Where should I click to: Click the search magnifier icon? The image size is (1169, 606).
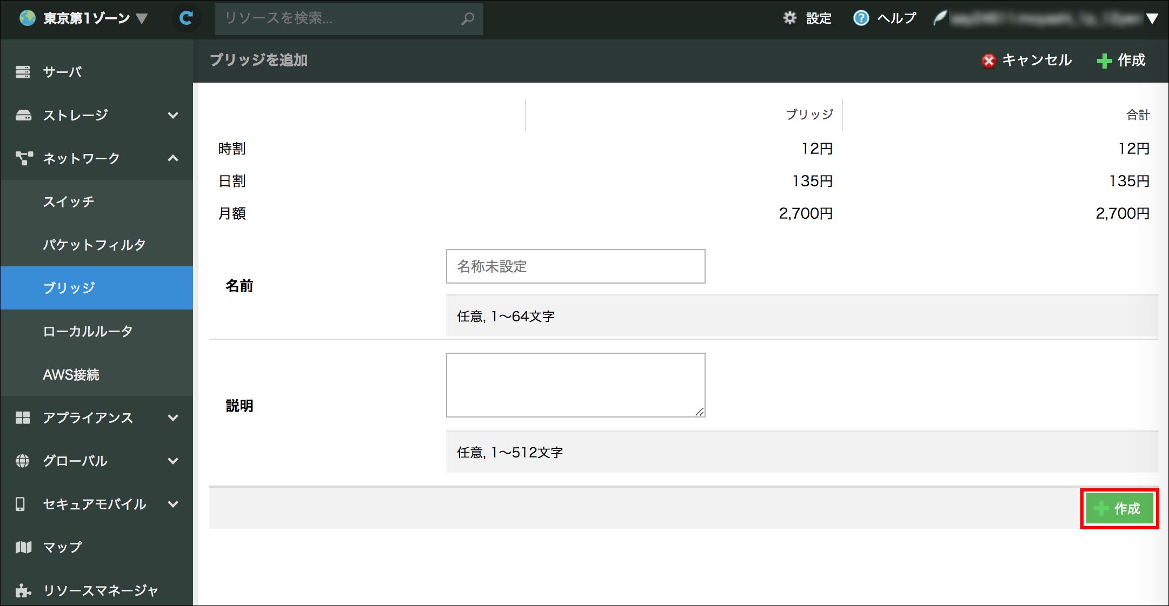click(468, 18)
